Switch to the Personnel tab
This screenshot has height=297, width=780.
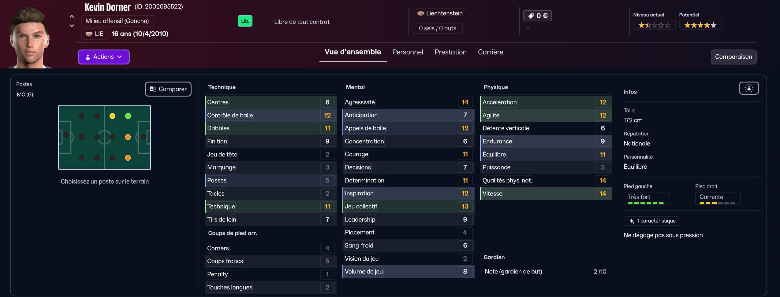point(408,52)
